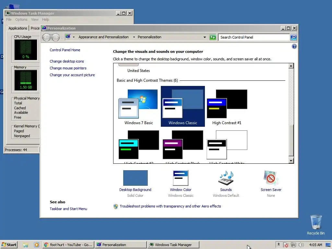Open View menu in Task Manager
This screenshot has width=332, height=249.
tap(35, 19)
